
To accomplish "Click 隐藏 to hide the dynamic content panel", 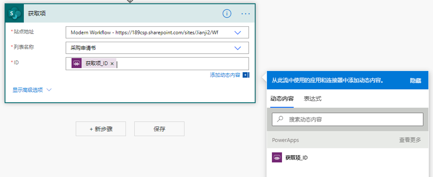I will tap(416, 81).
